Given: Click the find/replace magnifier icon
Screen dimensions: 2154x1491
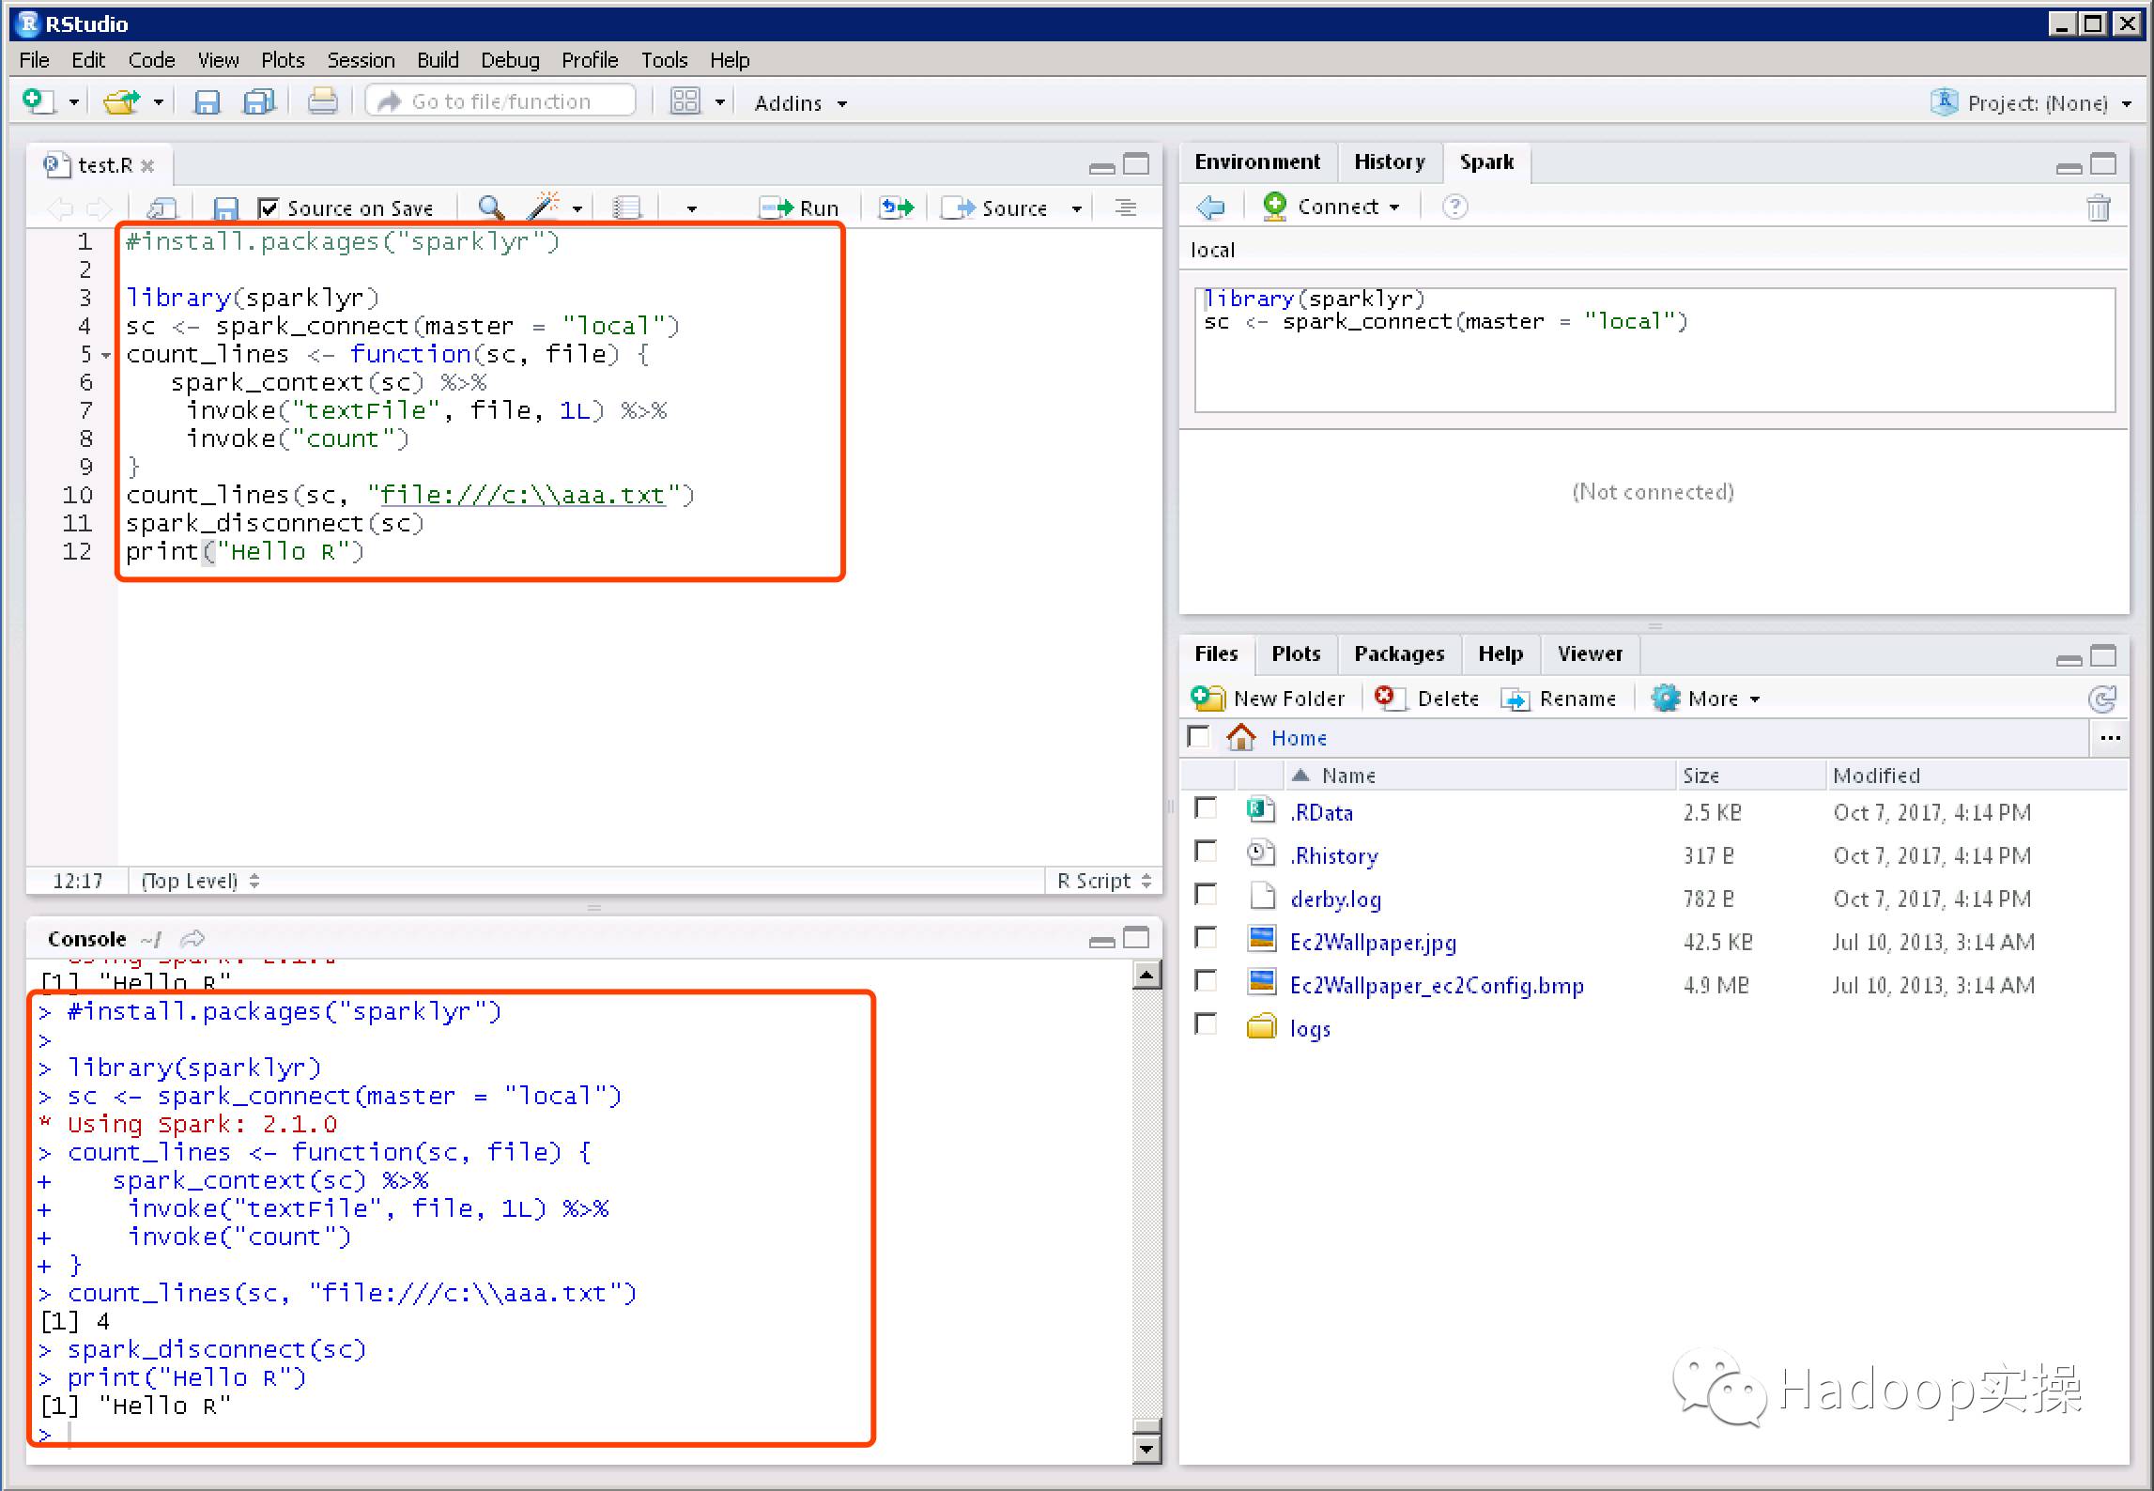Looking at the screenshot, I should tap(490, 208).
